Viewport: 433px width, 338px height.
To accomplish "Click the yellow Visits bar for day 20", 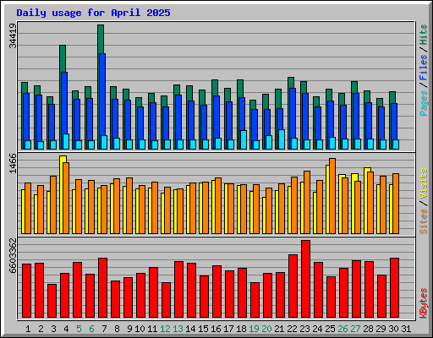I will pyautogui.click(x=264, y=215).
